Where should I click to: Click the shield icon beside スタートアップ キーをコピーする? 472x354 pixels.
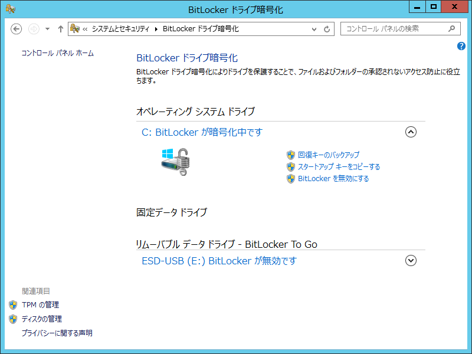pos(290,167)
